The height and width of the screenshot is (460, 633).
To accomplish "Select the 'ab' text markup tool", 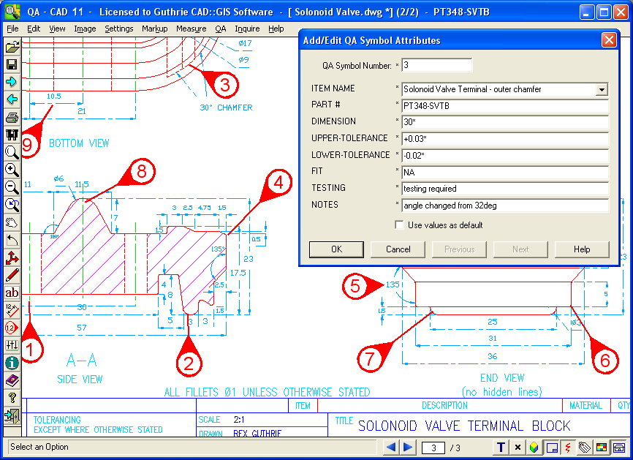I will pyautogui.click(x=12, y=293).
